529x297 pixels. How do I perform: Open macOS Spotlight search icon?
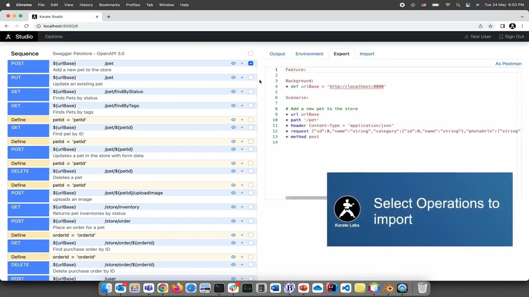458,5
